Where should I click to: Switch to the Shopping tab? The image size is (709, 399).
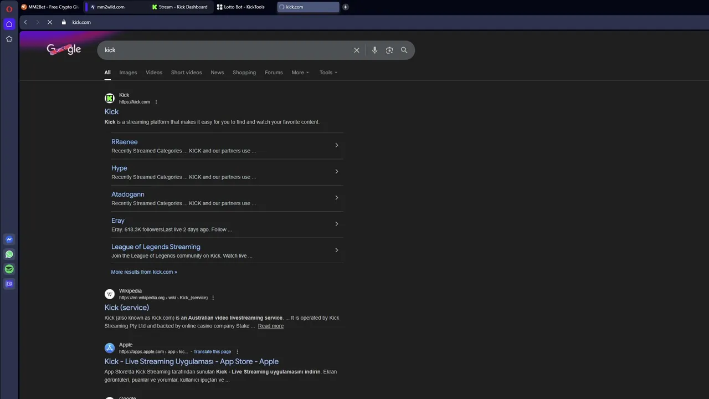244,73
